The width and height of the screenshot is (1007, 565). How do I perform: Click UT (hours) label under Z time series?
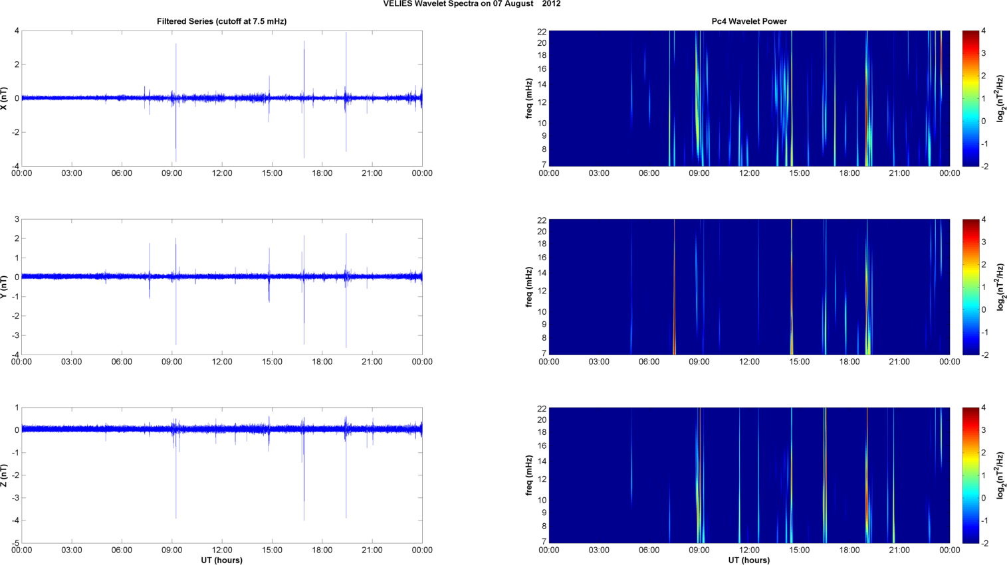(x=221, y=560)
